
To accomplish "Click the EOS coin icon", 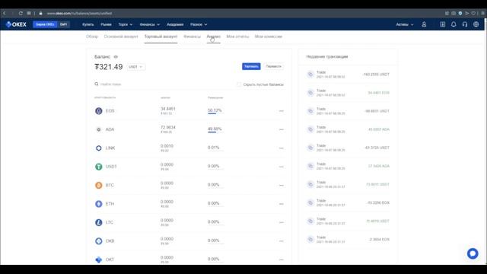I will tap(98, 111).
